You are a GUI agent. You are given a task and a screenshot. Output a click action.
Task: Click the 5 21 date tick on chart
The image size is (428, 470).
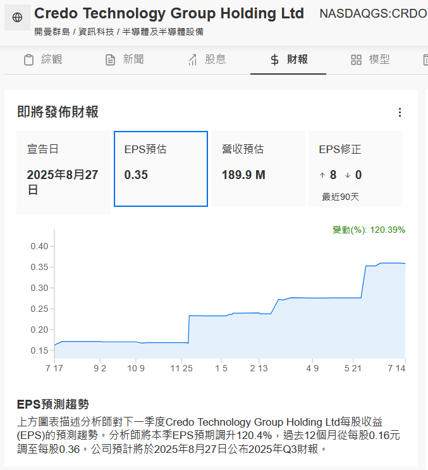(x=353, y=368)
